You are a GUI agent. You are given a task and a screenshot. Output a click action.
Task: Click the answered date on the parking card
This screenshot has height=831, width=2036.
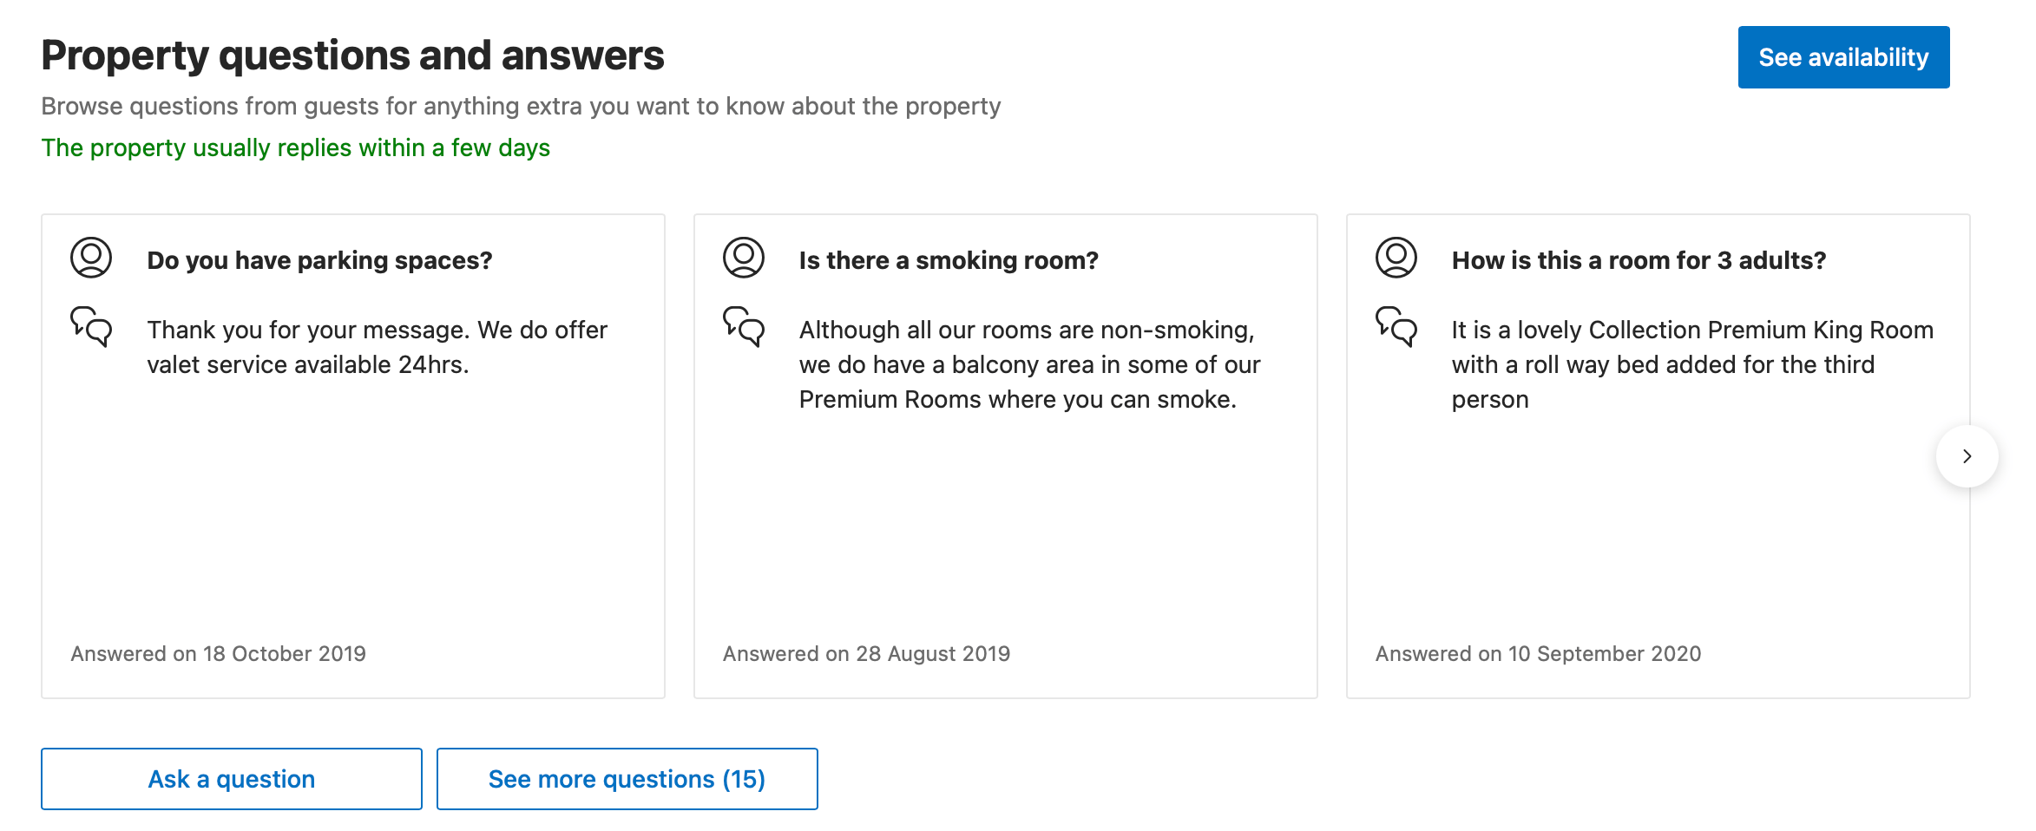pyautogui.click(x=217, y=653)
